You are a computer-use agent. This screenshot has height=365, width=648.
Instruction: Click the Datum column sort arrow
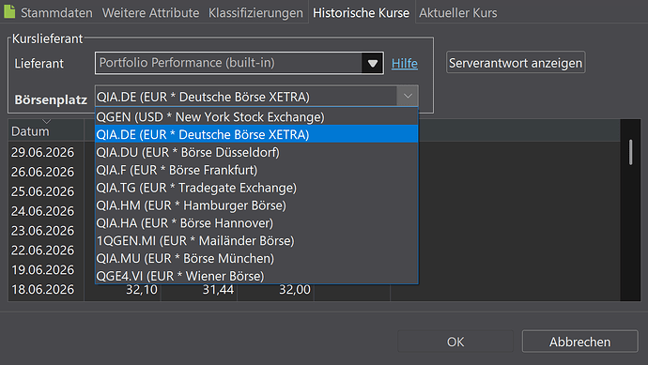point(47,121)
